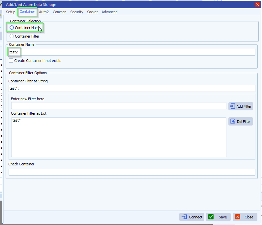The height and width of the screenshot is (225, 262).
Task: Click the Add Filter button
Action: point(241,106)
